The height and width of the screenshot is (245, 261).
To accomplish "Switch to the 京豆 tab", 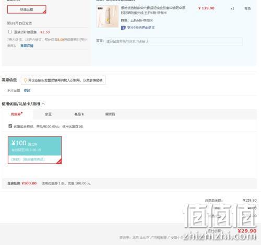I will point(48,114).
